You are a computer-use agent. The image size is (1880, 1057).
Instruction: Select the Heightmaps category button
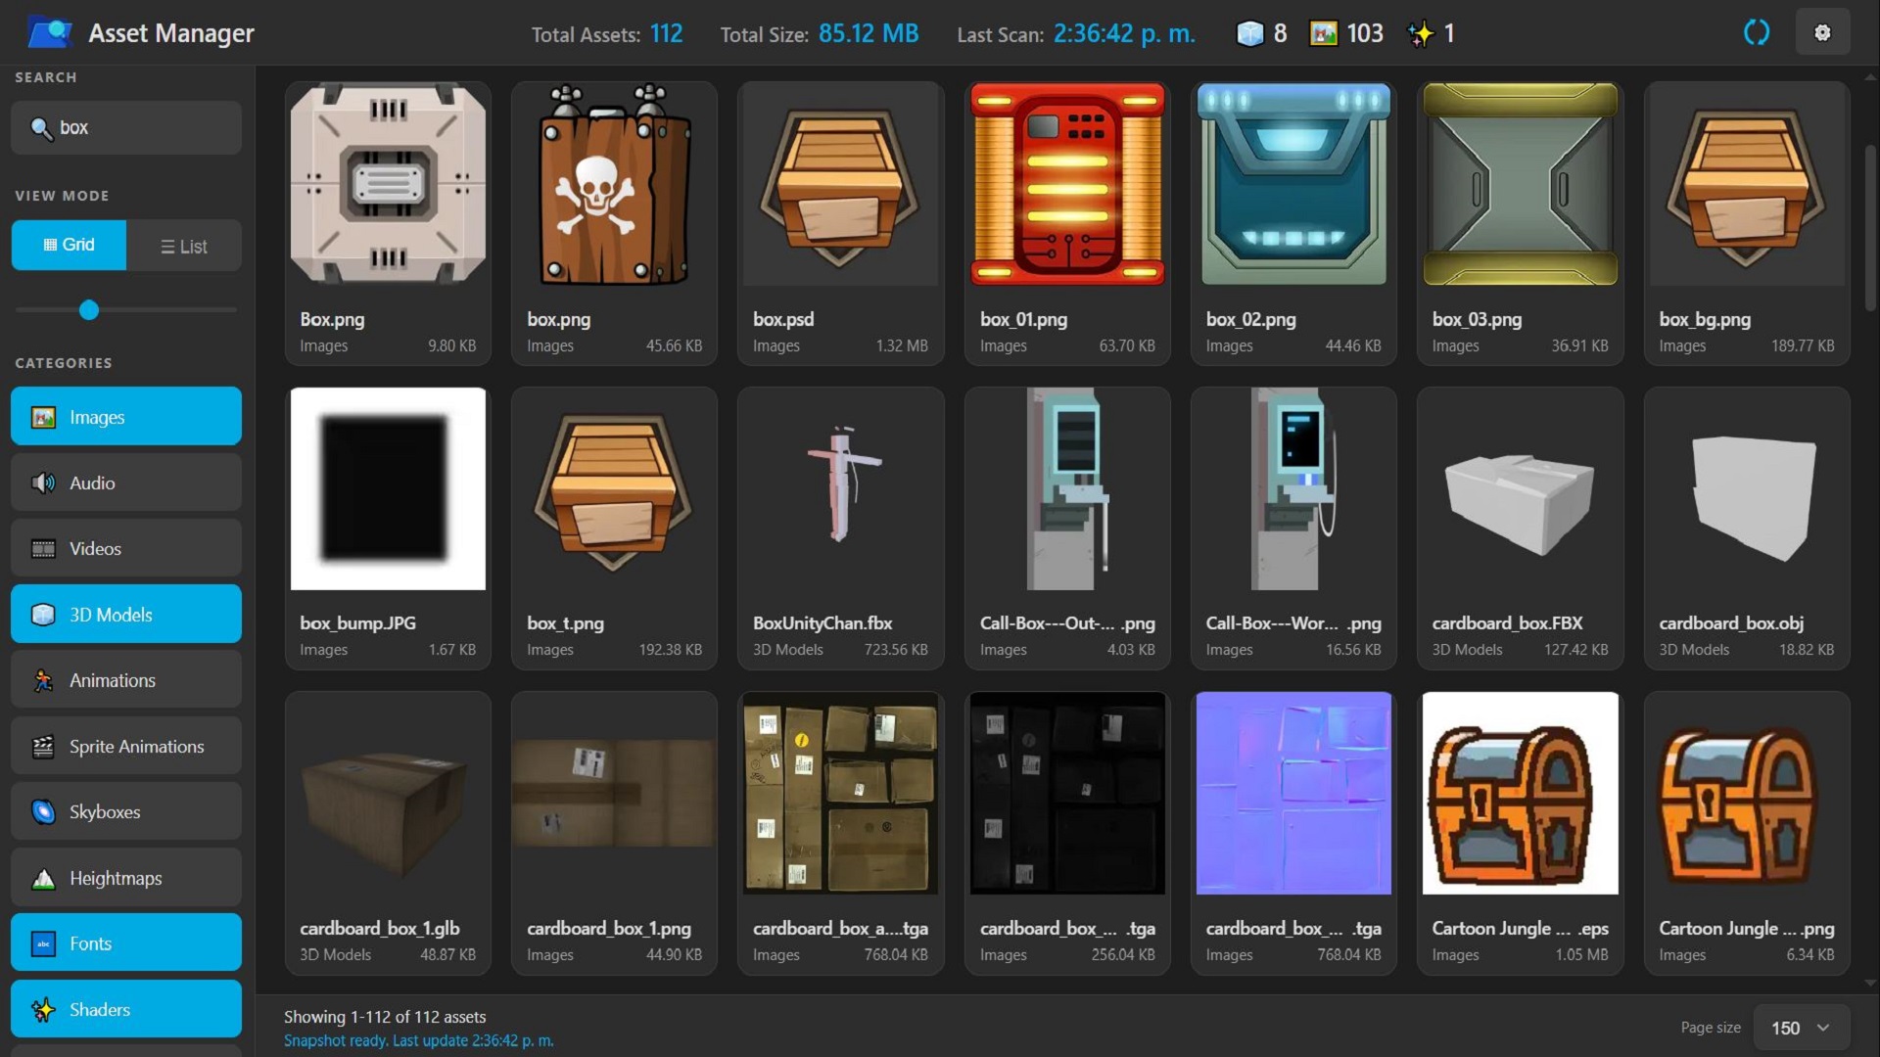126,878
